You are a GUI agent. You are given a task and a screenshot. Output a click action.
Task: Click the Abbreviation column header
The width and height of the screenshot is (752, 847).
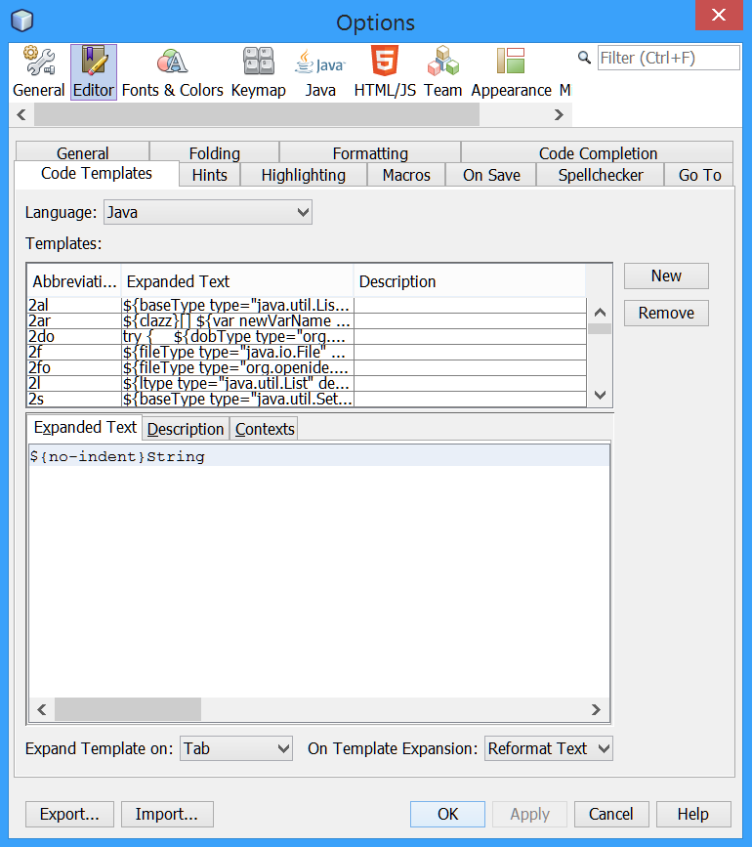click(x=74, y=281)
